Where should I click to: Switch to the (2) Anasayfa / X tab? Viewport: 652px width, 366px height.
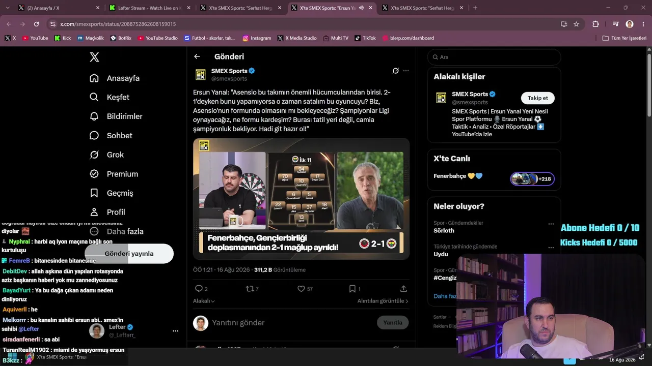tap(59, 8)
